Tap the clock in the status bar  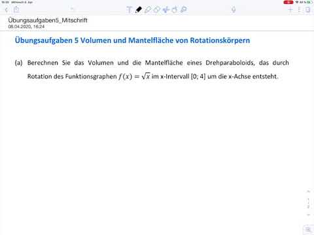click(5, 2)
